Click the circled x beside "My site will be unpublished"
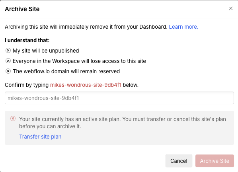 [8, 51]
